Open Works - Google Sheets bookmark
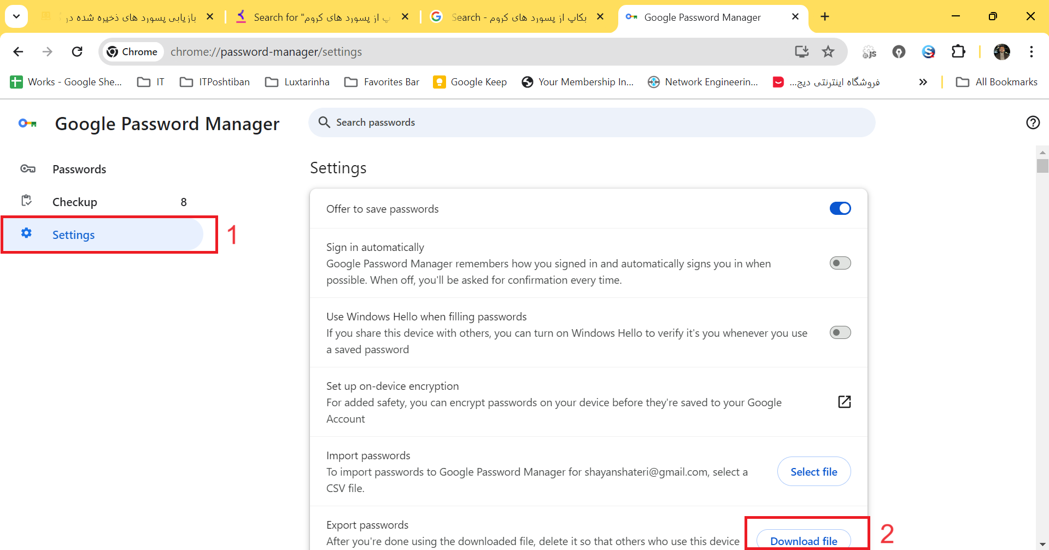Viewport: 1049px width, 550px height. 66,82
